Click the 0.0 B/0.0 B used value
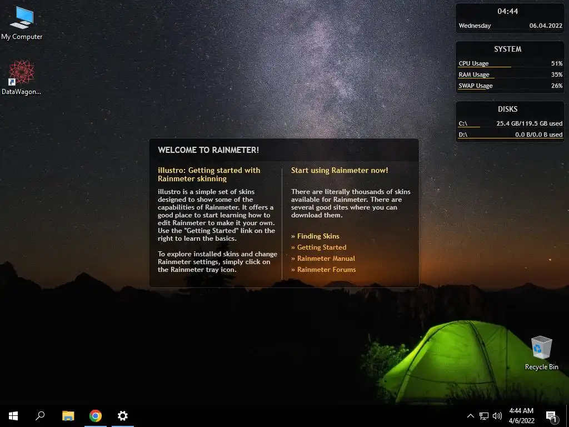The height and width of the screenshot is (427, 569). coord(539,135)
